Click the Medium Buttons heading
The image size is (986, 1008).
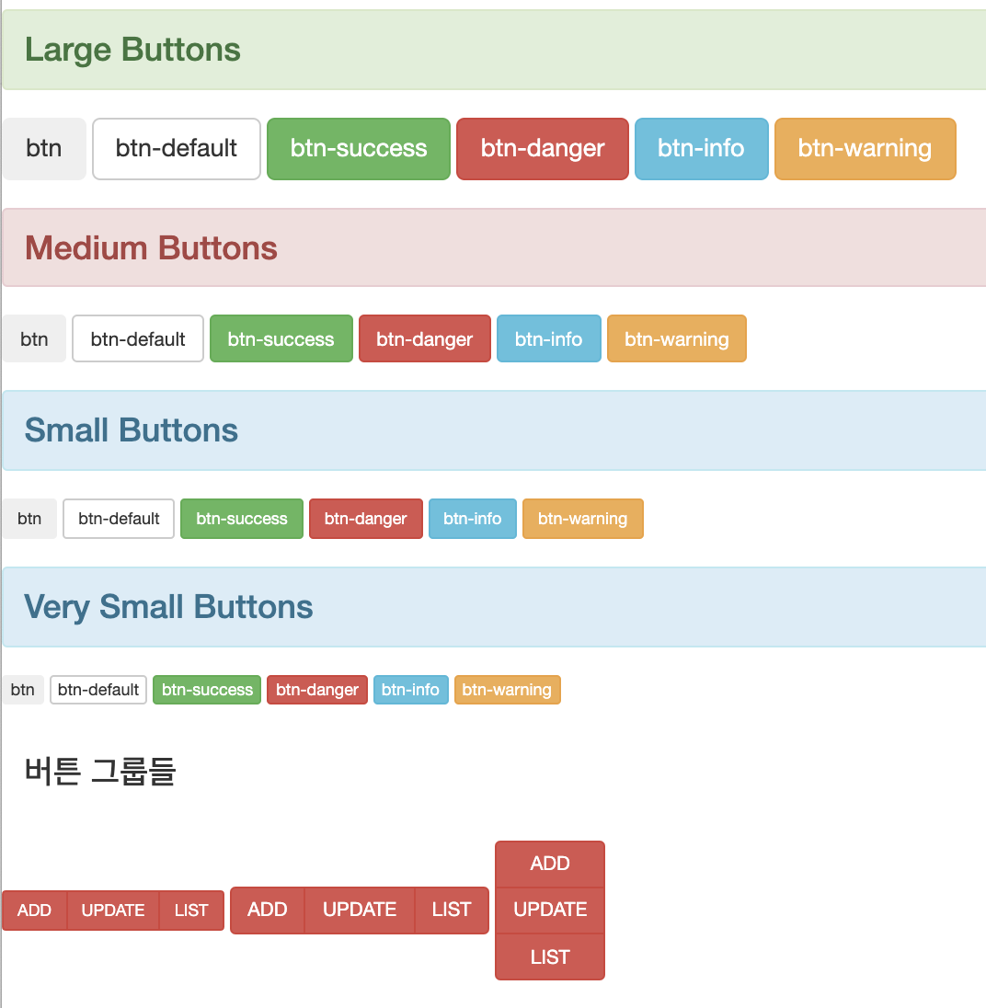pyautogui.click(x=151, y=248)
